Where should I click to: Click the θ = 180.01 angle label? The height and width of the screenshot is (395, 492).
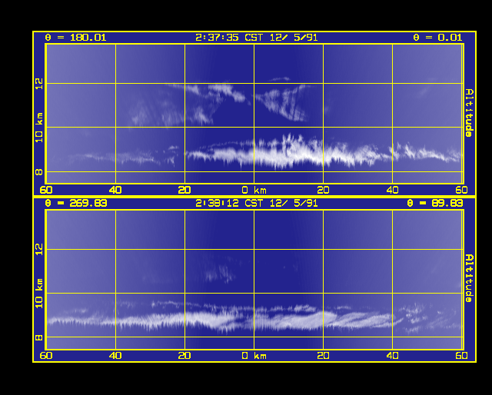[x=75, y=38]
